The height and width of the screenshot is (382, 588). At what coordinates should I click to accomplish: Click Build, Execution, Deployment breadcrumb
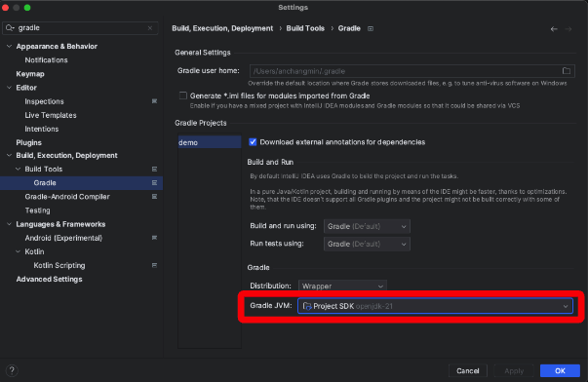coord(222,28)
